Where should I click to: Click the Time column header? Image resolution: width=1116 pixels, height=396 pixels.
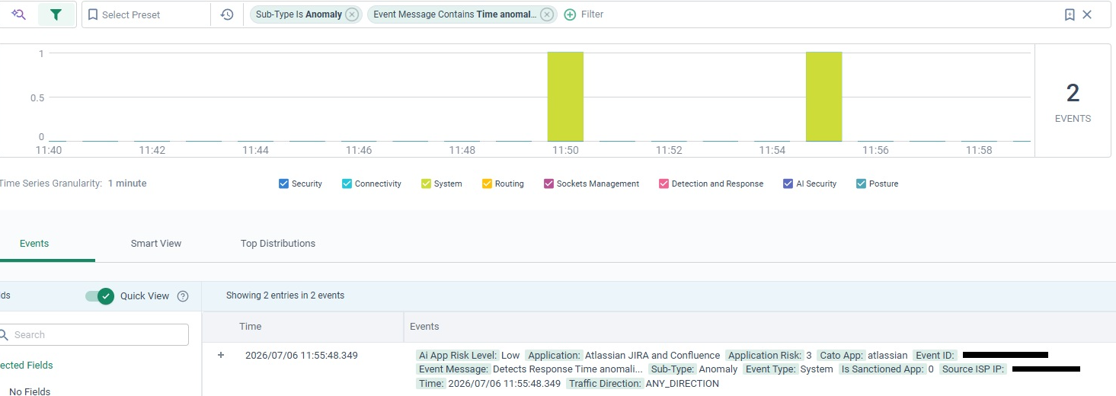pyautogui.click(x=251, y=326)
